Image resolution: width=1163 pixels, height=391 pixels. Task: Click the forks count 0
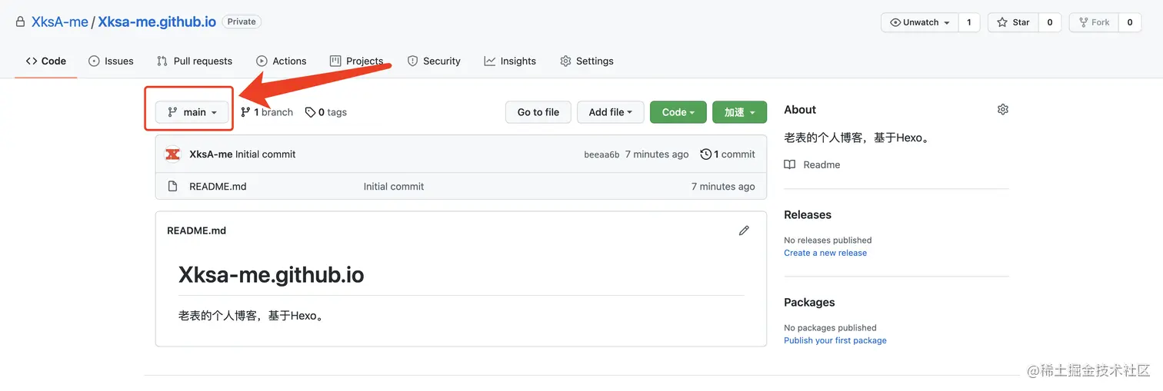(1130, 22)
